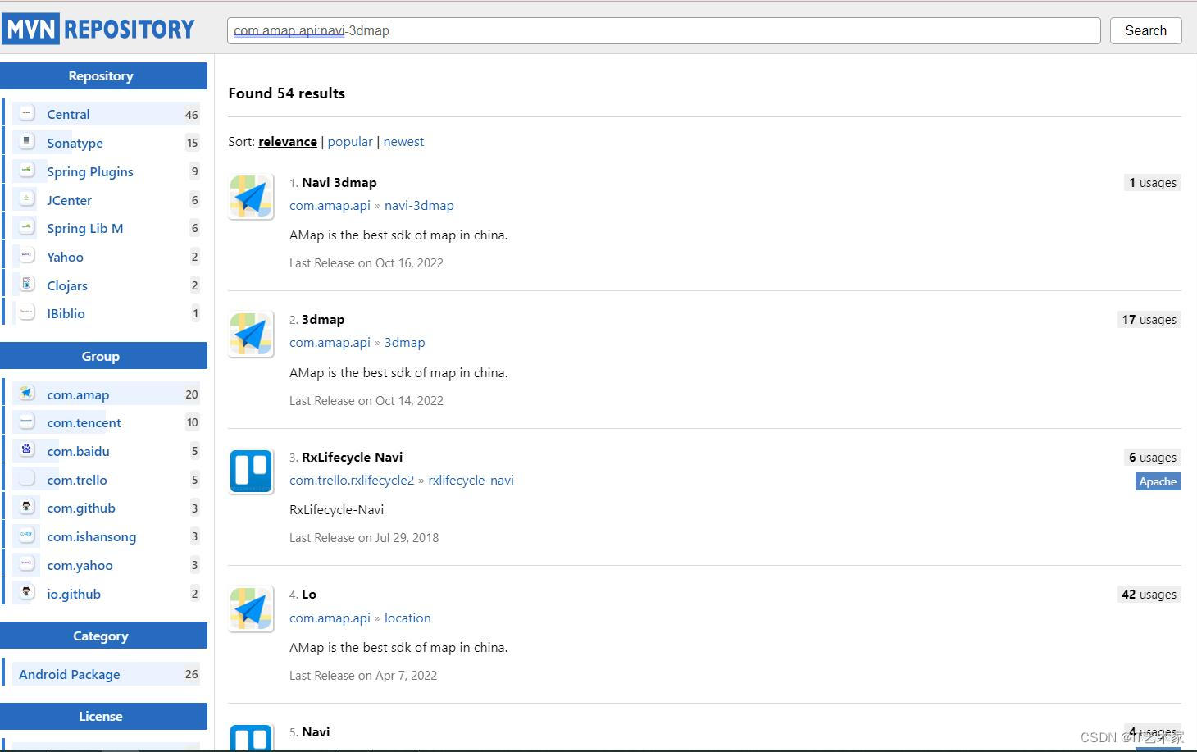Screen dimensions: 1197x752
Task: Open the location artifact link
Action: pos(407,618)
